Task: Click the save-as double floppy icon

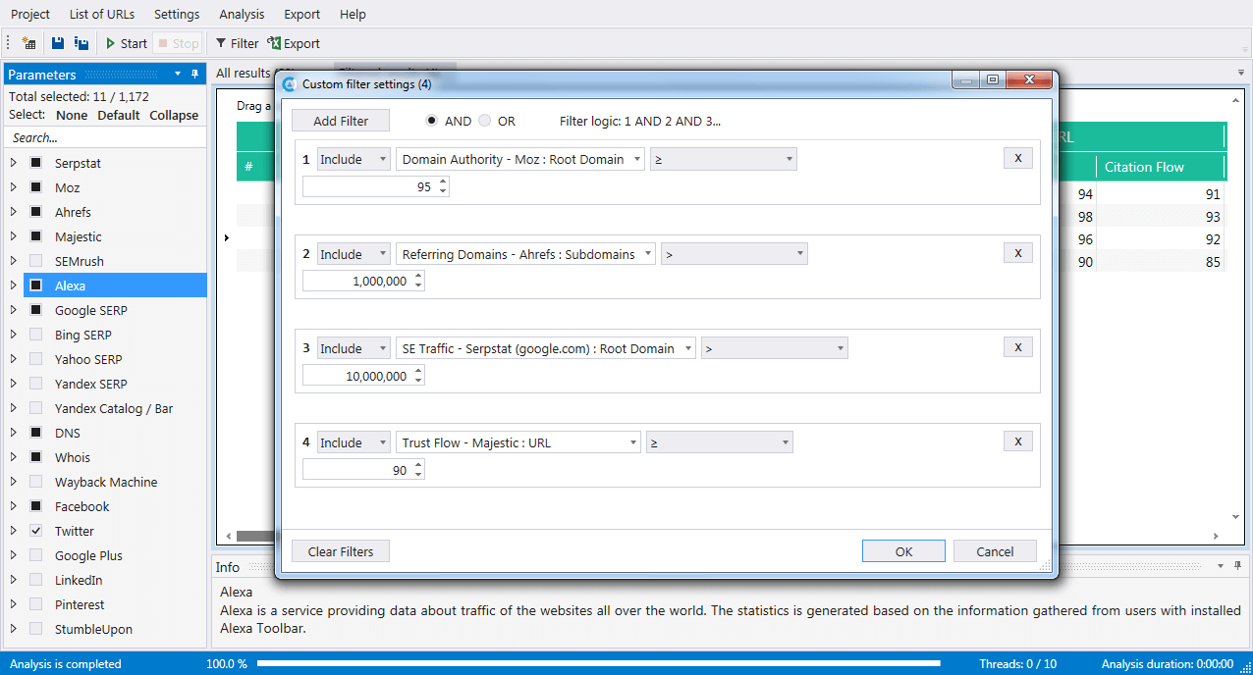Action: 82,43
